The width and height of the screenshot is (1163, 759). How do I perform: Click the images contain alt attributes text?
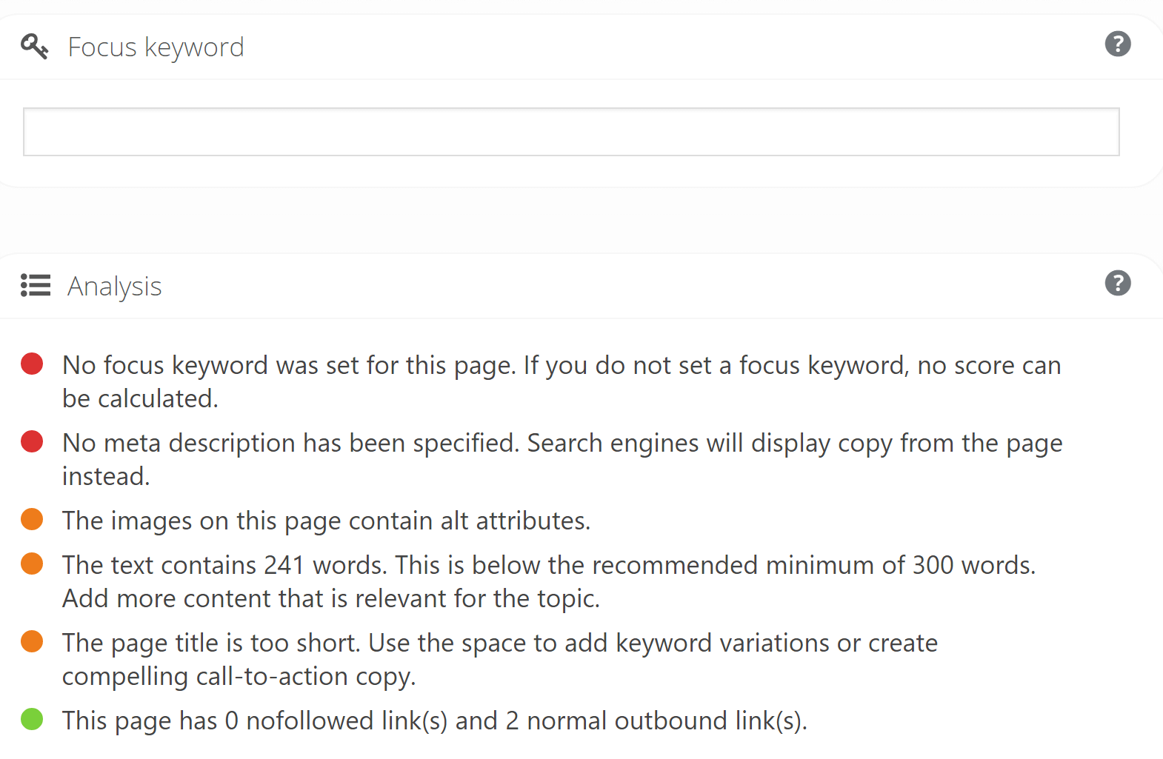pyautogui.click(x=326, y=521)
